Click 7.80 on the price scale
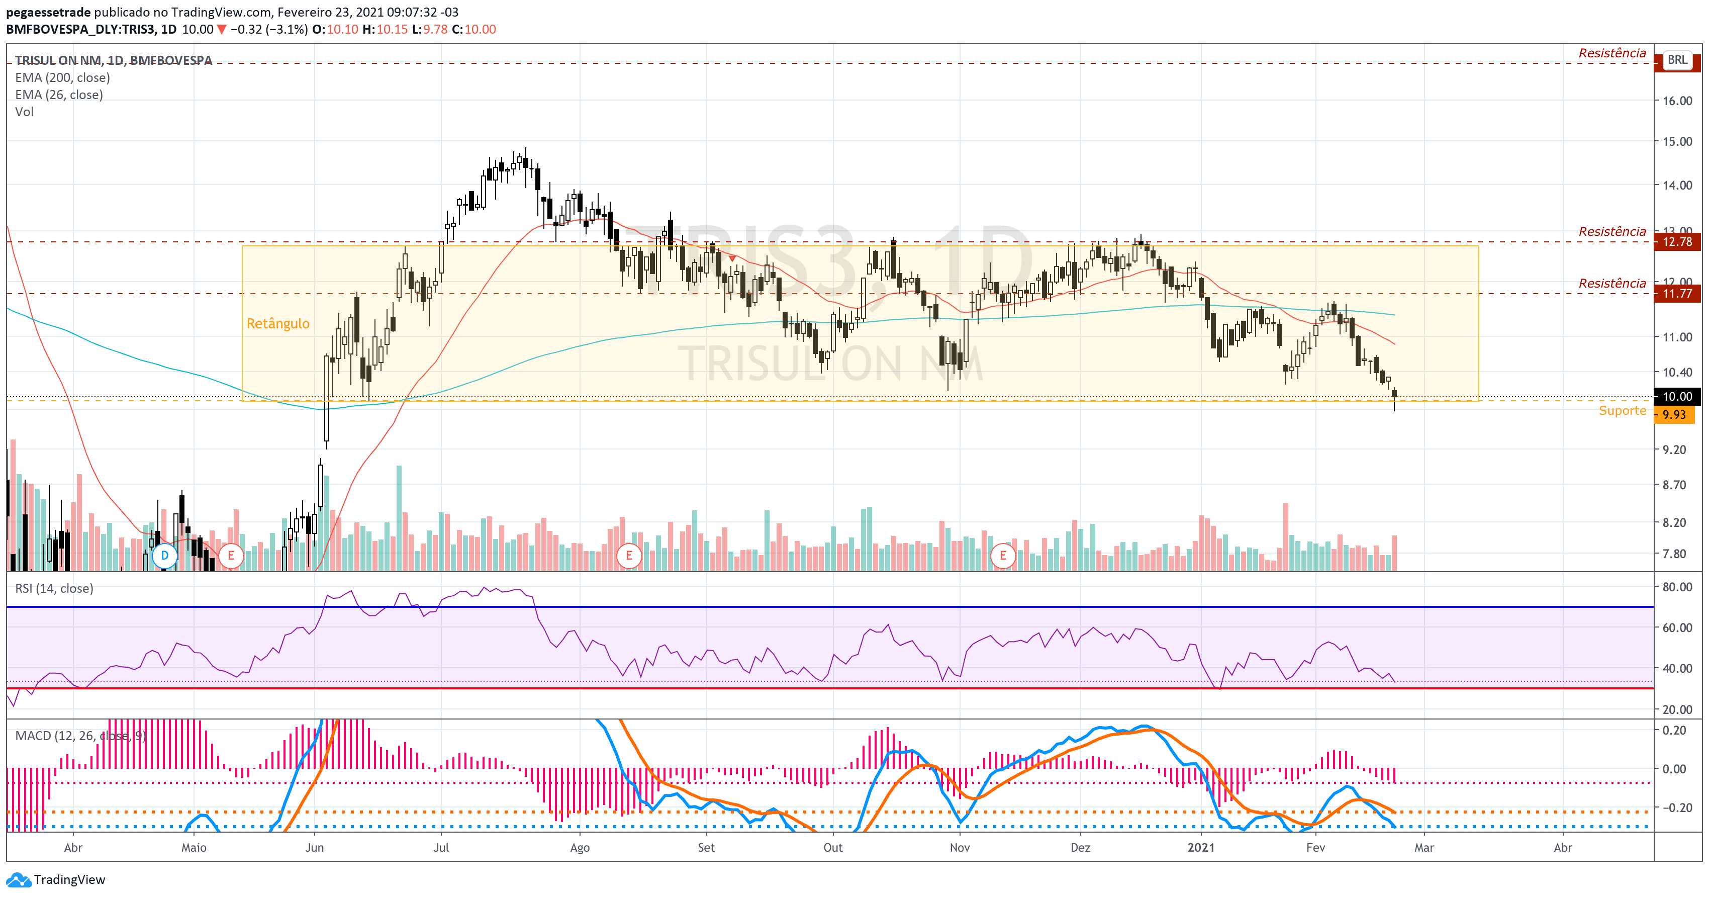Image resolution: width=1709 pixels, height=898 pixels. pyautogui.click(x=1674, y=554)
